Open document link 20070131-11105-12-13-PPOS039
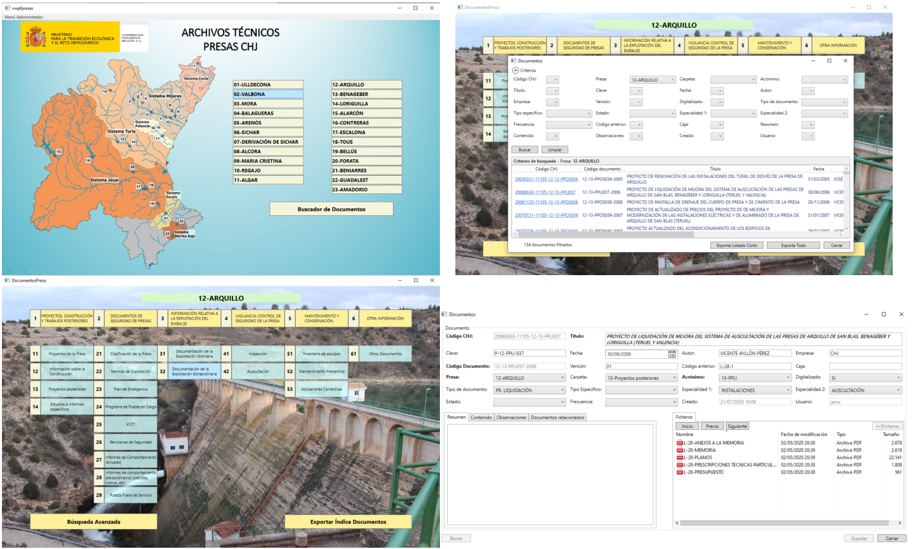912x549 pixels. click(x=546, y=215)
